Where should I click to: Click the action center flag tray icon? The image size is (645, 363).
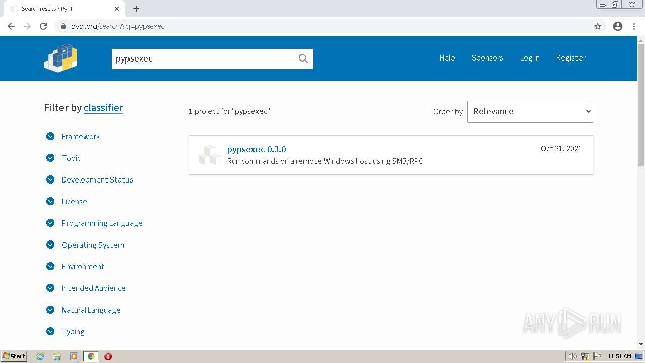click(597, 356)
